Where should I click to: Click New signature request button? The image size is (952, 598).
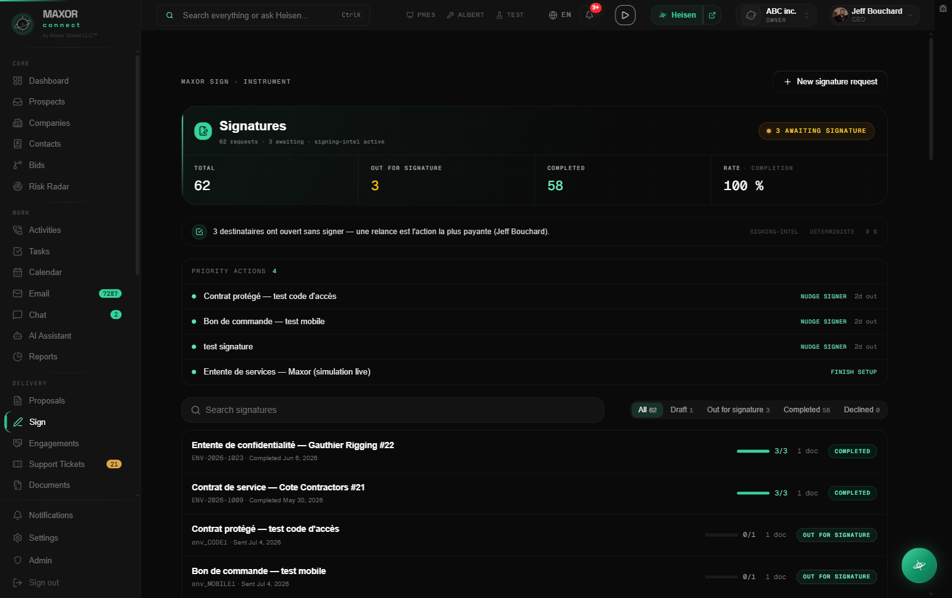pyautogui.click(x=830, y=82)
